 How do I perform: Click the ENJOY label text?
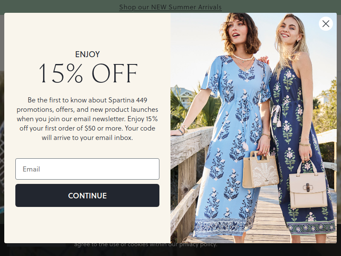click(x=87, y=54)
